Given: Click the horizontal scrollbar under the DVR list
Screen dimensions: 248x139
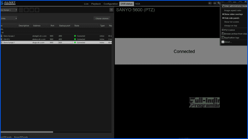Looking at the screenshot, I should (x=27, y=132).
